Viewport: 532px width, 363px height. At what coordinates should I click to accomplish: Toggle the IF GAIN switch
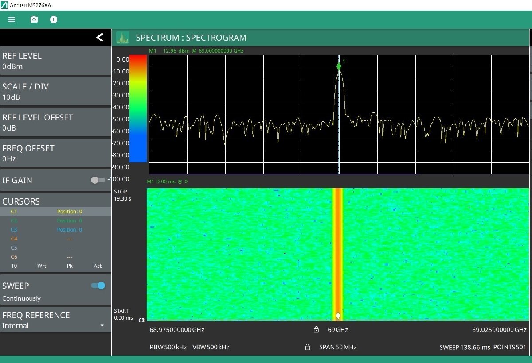[98, 180]
